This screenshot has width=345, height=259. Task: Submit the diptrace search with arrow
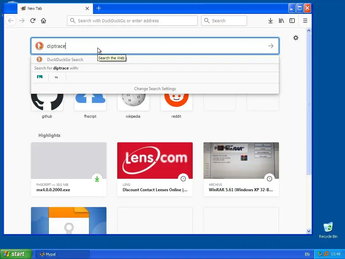pos(271,46)
